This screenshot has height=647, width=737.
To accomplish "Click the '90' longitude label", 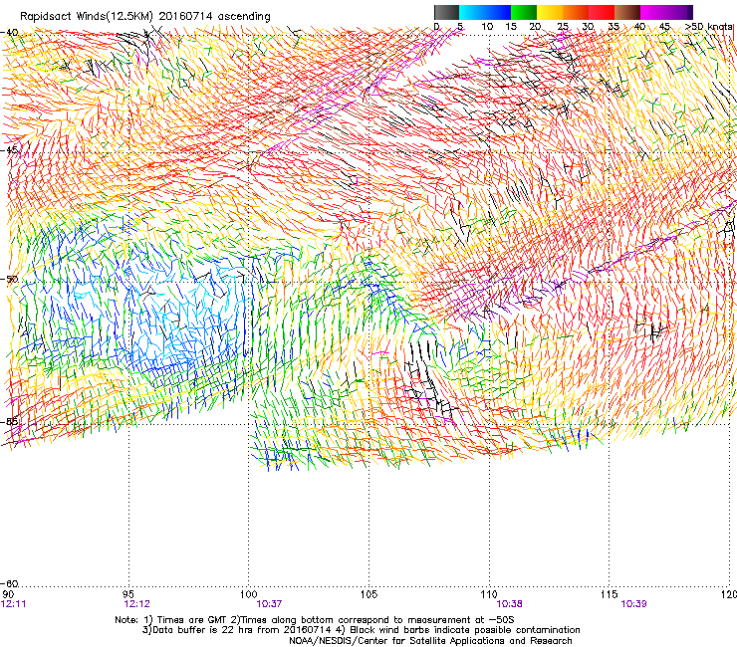I will [8, 594].
